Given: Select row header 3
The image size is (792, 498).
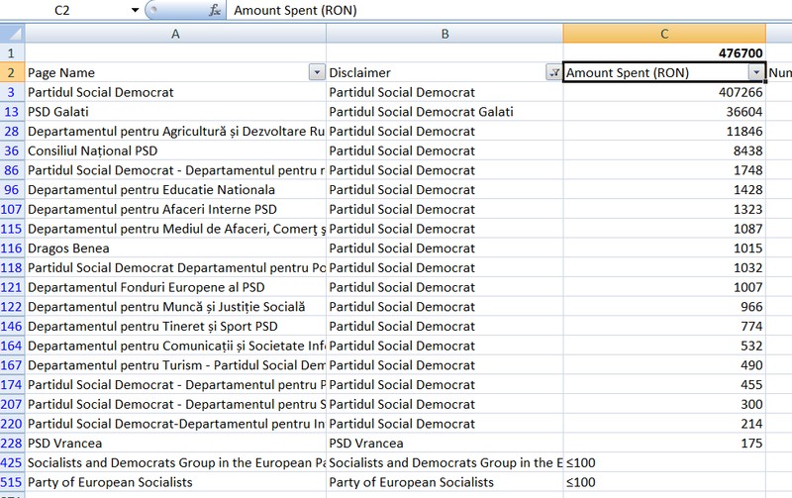Looking at the screenshot, I should click(x=12, y=92).
